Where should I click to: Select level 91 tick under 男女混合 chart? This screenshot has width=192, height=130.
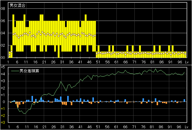(x=170, y=62)
